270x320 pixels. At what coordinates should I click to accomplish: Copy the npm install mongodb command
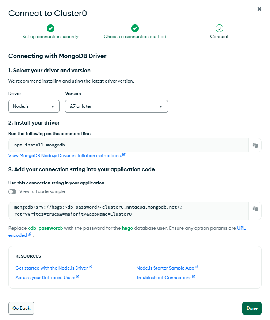click(255, 145)
